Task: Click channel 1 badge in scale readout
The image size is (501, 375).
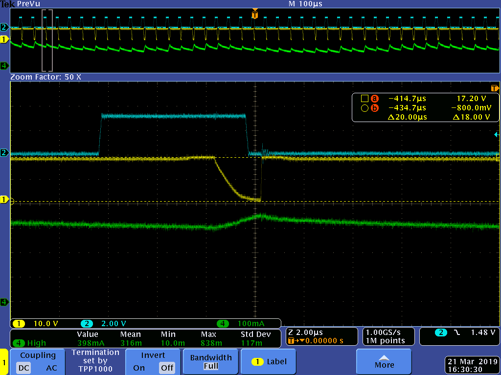Action: click(x=19, y=324)
